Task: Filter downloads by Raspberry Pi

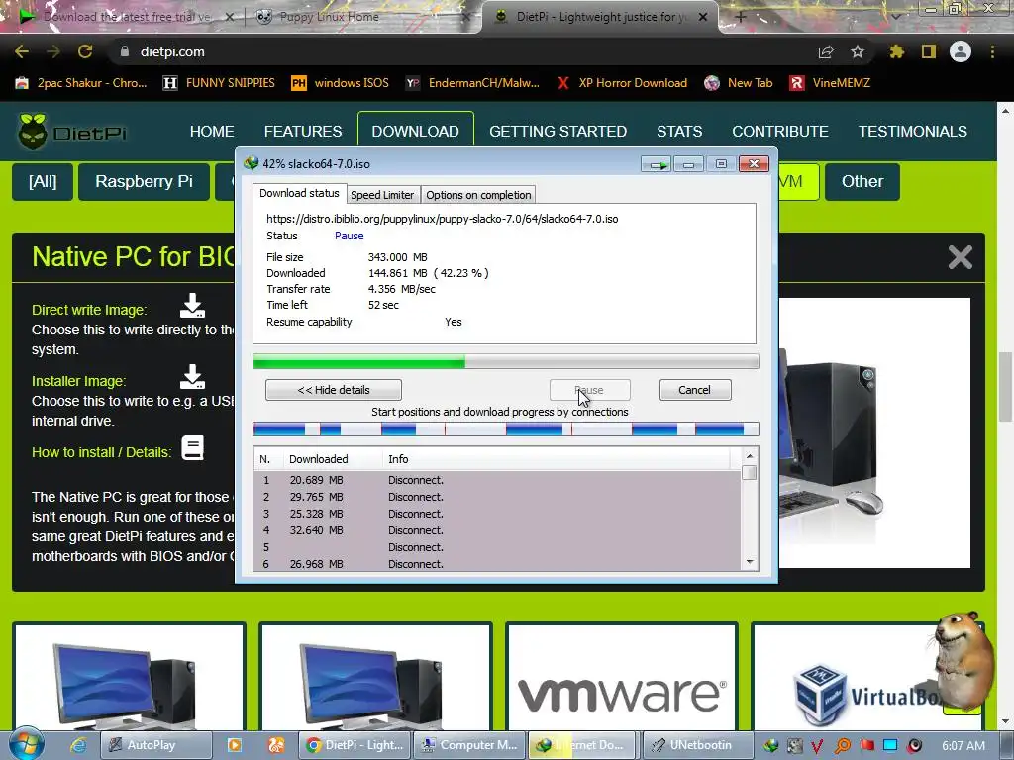Action: (x=144, y=182)
